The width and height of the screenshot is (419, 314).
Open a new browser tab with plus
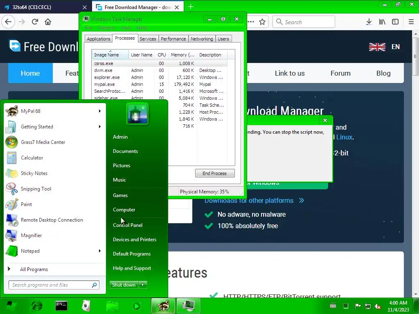click(190, 7)
